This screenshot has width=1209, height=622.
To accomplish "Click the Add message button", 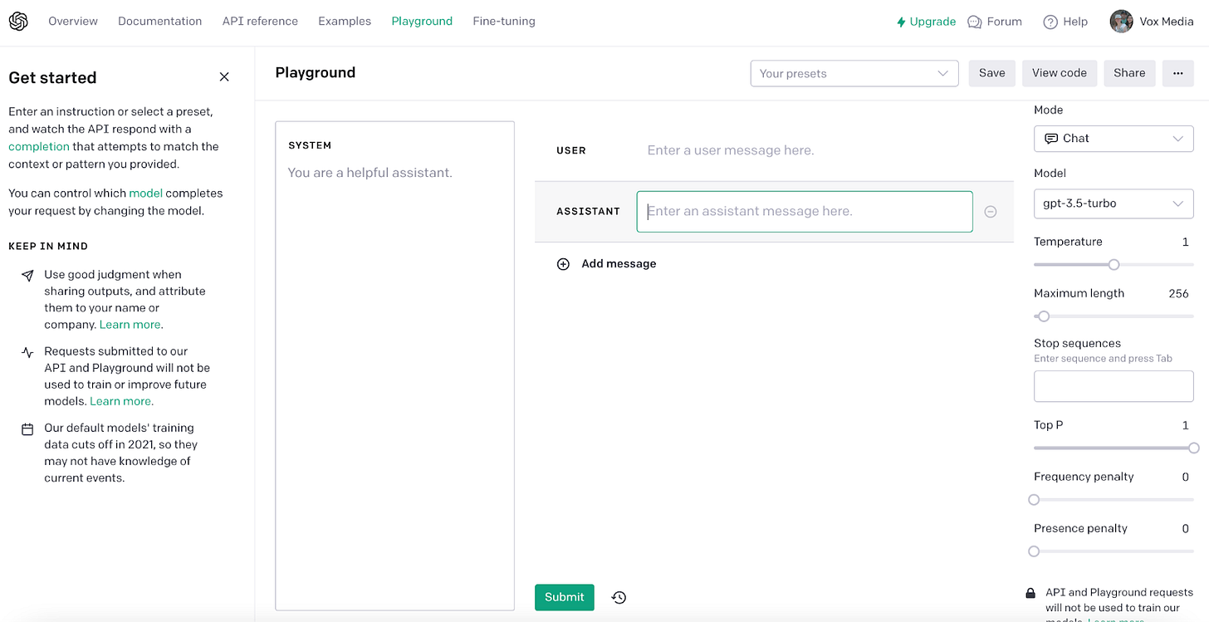I will tap(606, 264).
